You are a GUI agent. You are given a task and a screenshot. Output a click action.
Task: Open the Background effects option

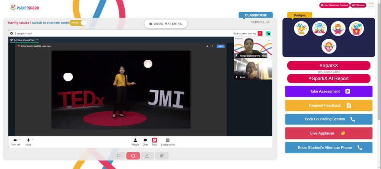coord(168,142)
